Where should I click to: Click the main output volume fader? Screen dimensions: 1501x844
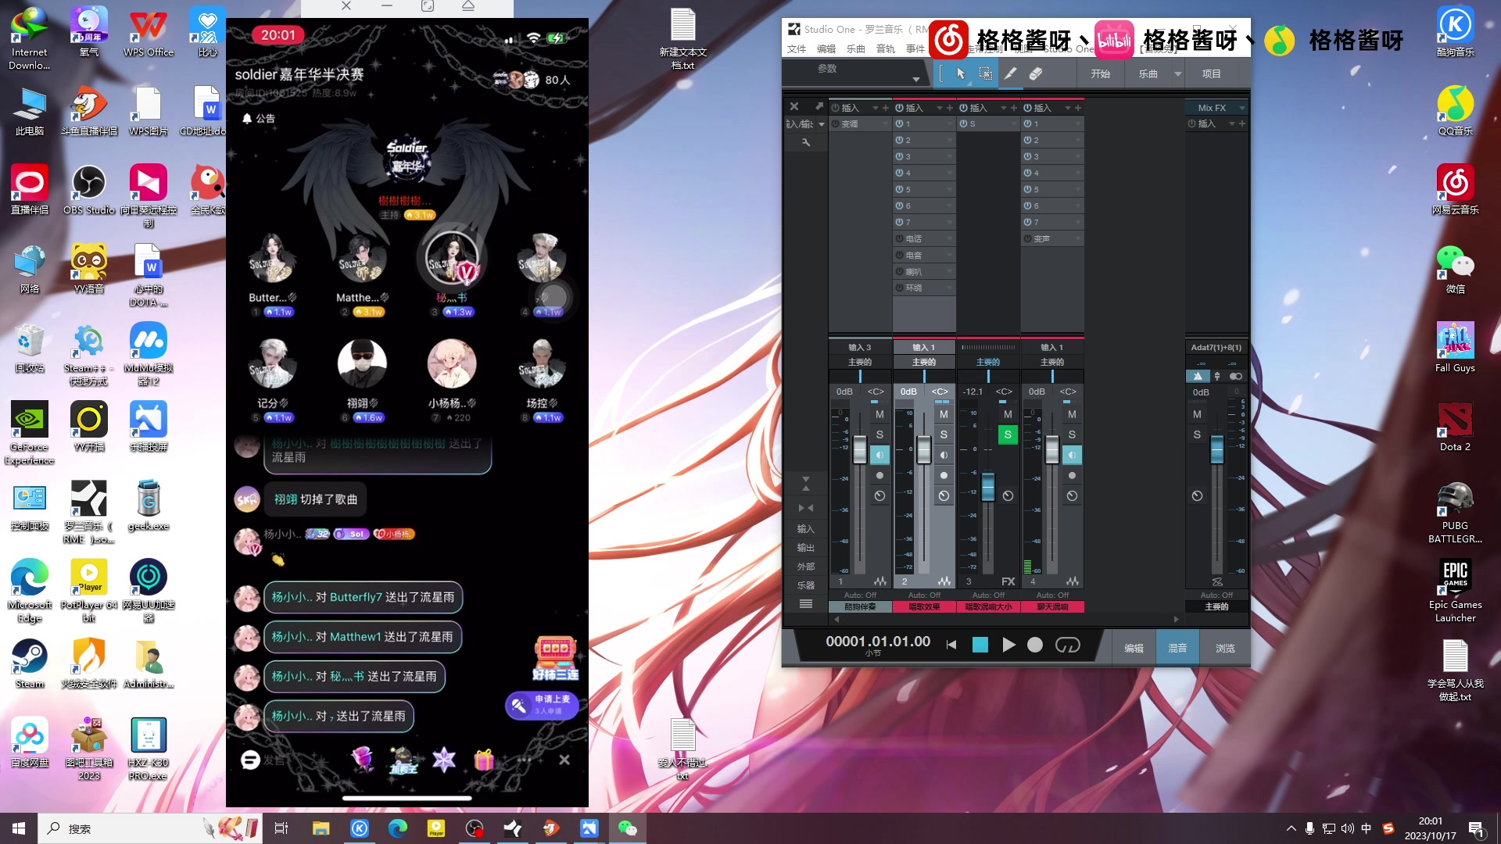click(x=1216, y=449)
